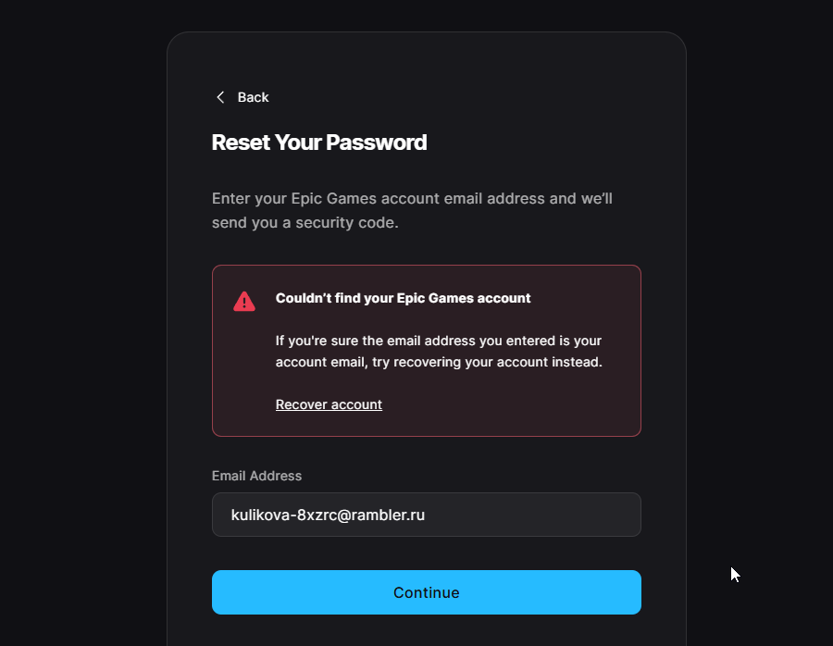The image size is (833, 646).
Task: Focus the Email Address input field
Action: [x=427, y=515]
